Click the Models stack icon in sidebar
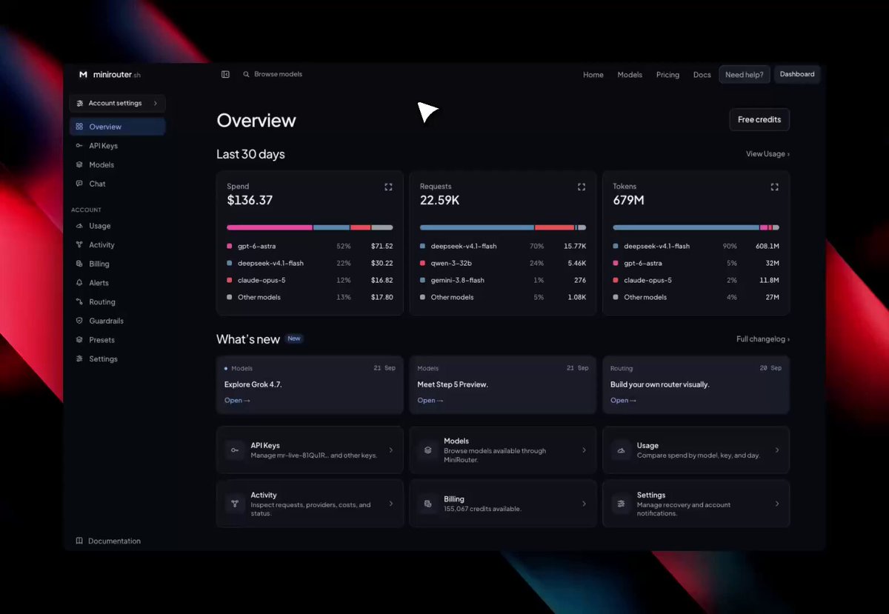The width and height of the screenshot is (889, 614). tap(79, 164)
